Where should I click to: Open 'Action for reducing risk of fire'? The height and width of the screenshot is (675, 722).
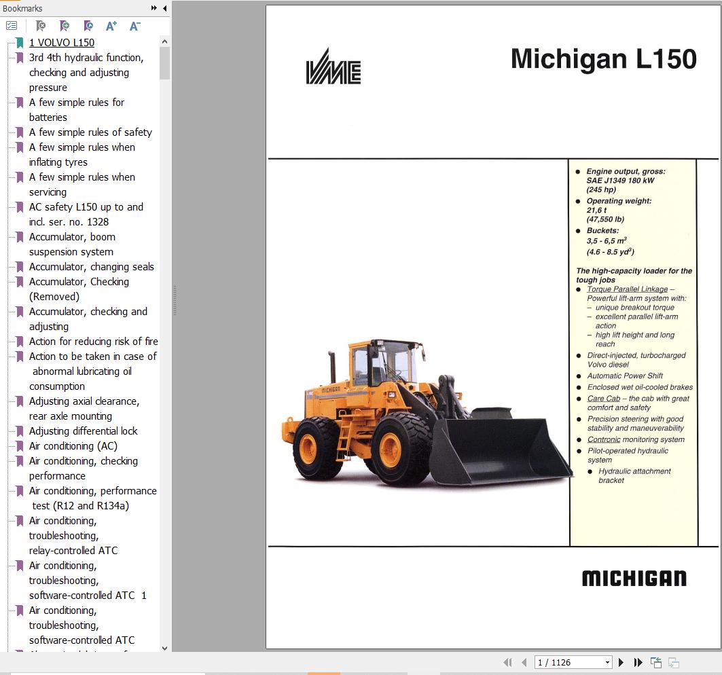(x=94, y=341)
